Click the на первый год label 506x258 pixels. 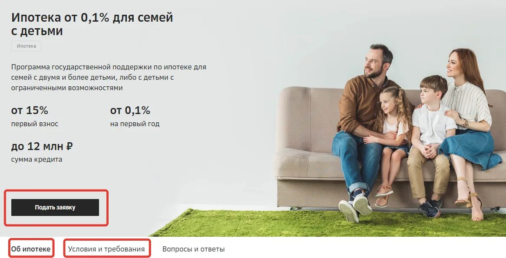135,124
